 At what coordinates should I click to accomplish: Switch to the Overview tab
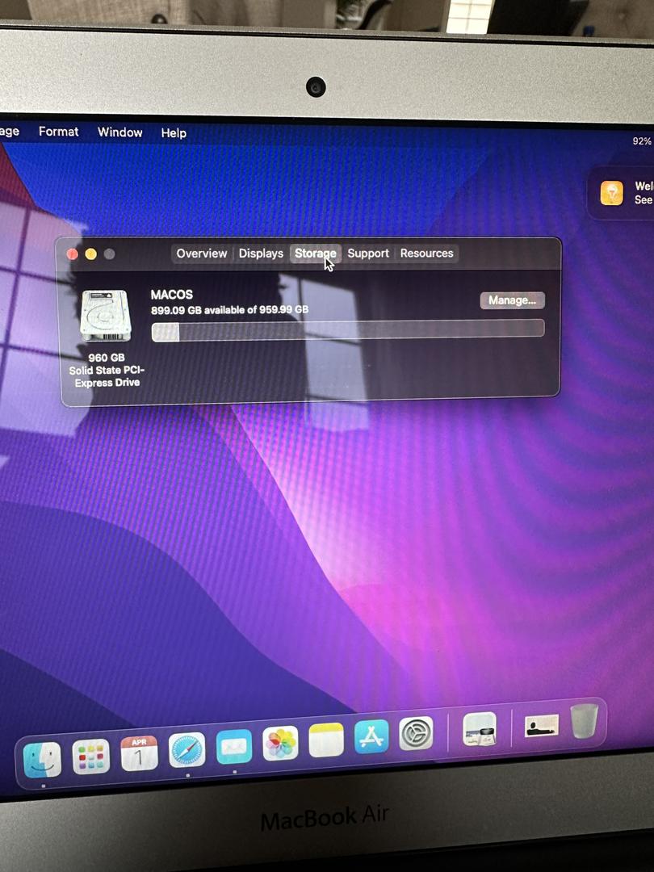pyautogui.click(x=201, y=254)
